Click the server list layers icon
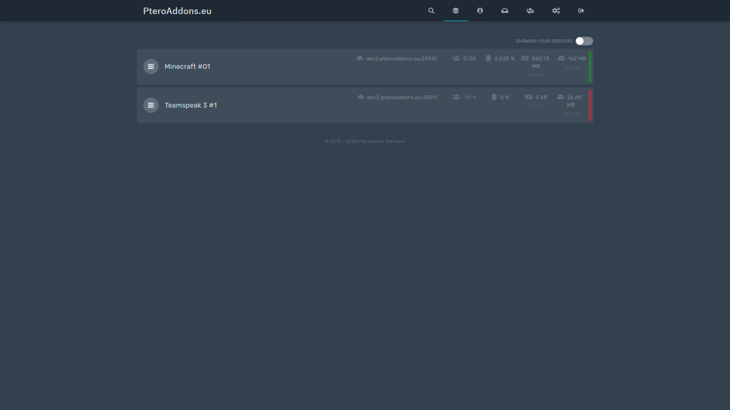 click(x=455, y=11)
